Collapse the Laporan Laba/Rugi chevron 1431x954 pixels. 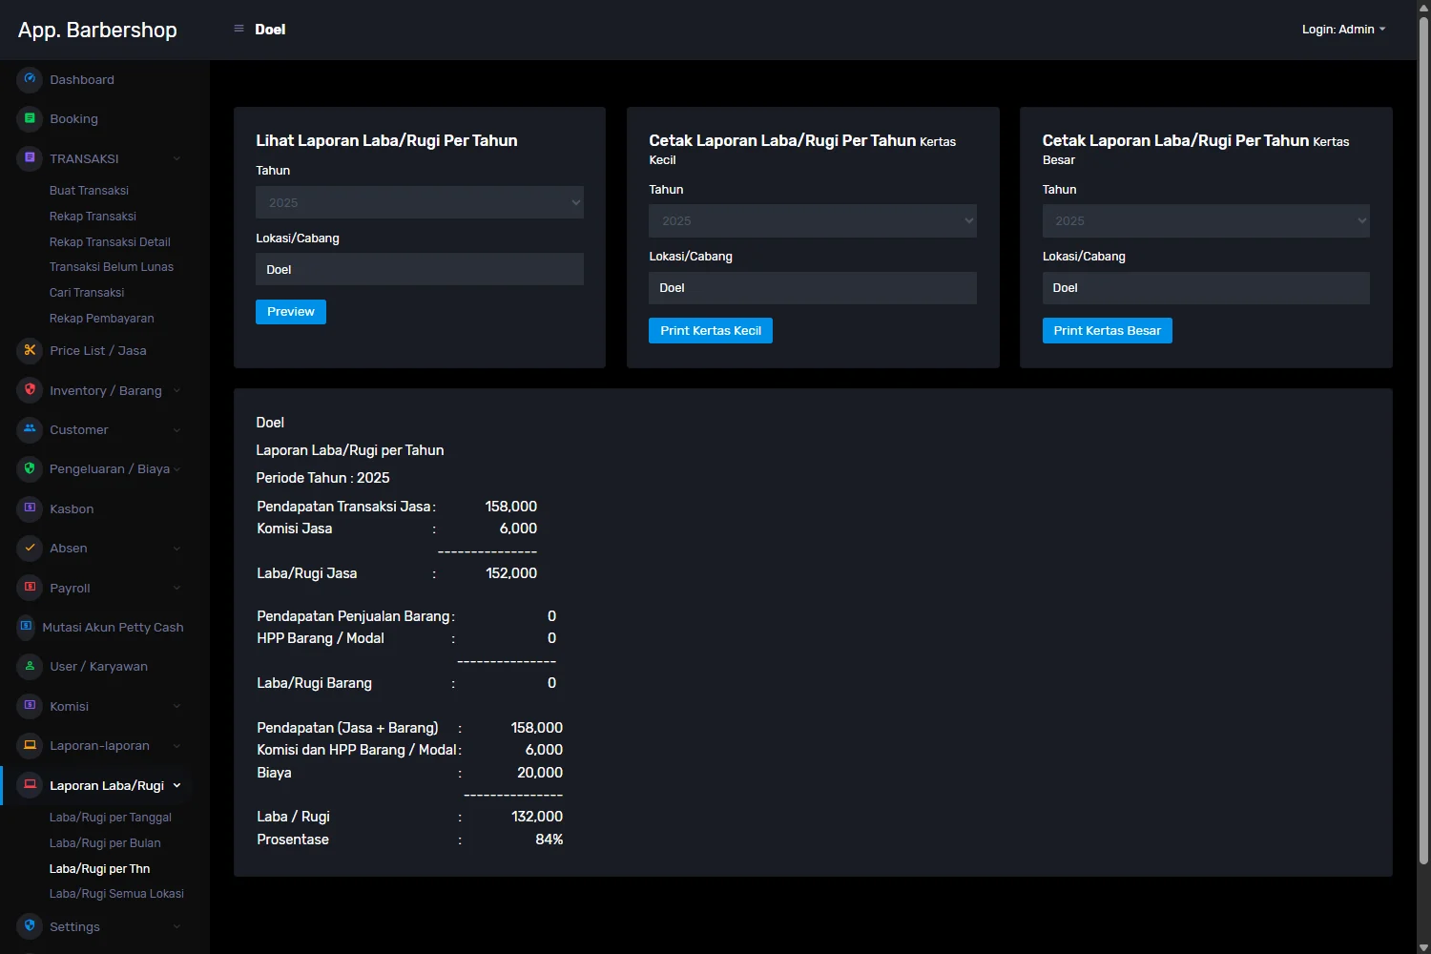[x=176, y=786]
